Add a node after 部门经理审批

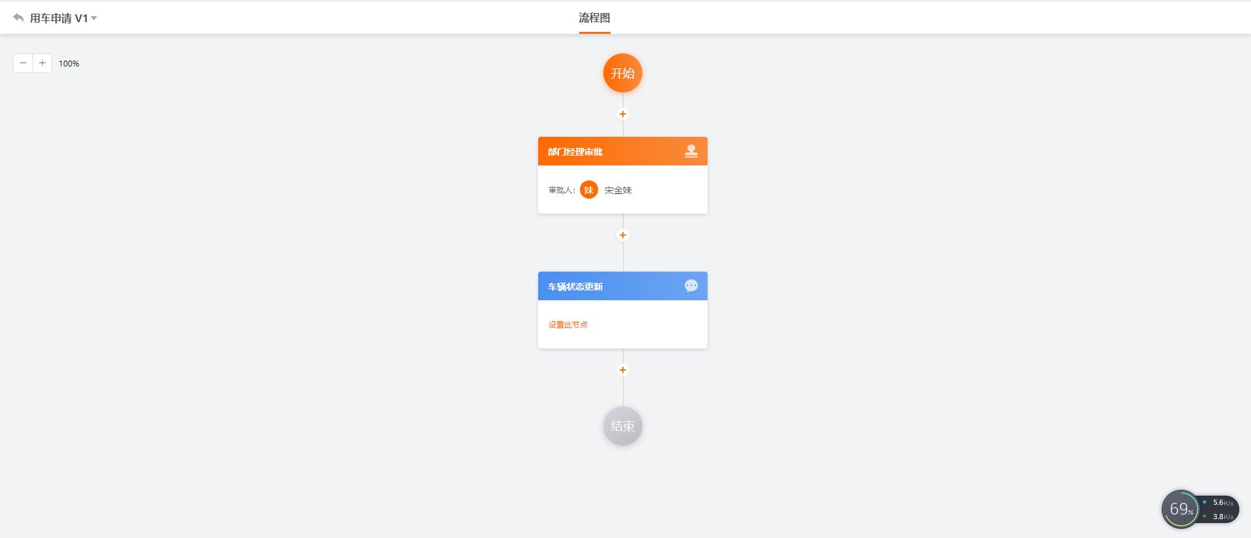[x=623, y=235]
